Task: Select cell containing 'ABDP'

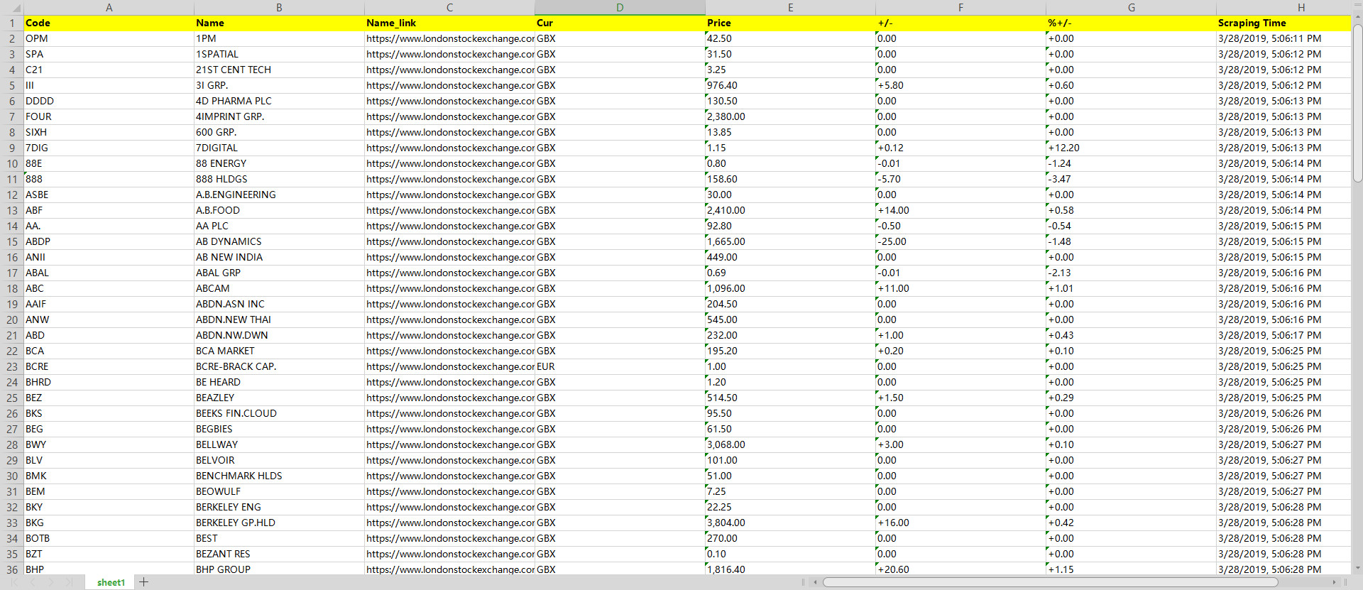Action: click(109, 241)
